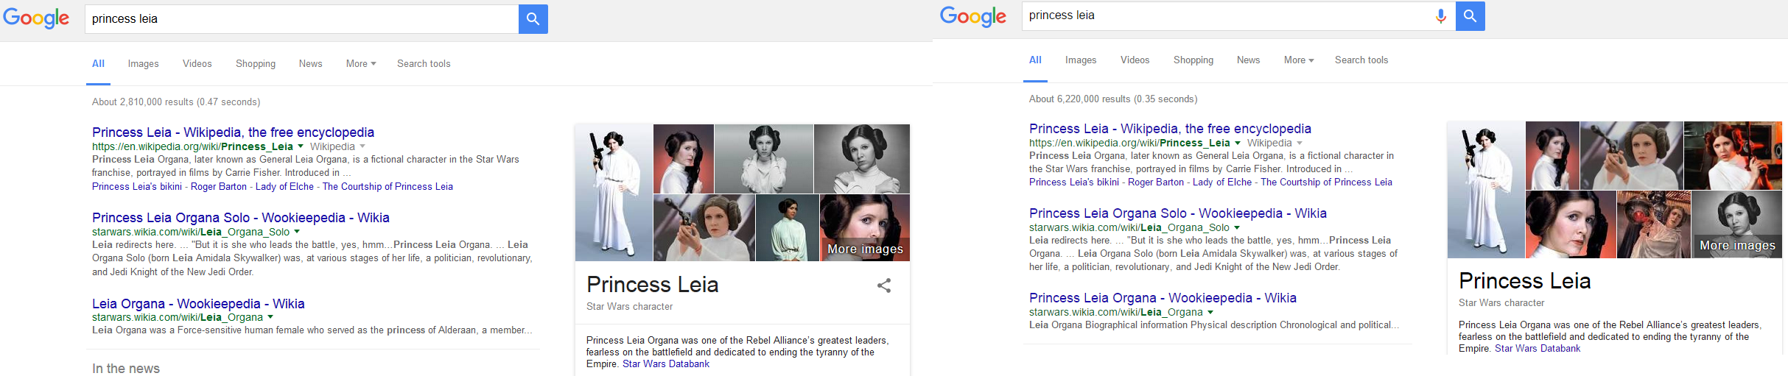1788x376 pixels.
Task: Click the Google logo on the left page
Action: click(36, 18)
